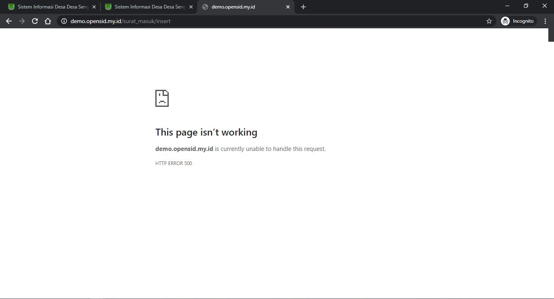Click the globe icon on the demo.opensid.my.id tab
Screen dimensions: 554x299
206,7
